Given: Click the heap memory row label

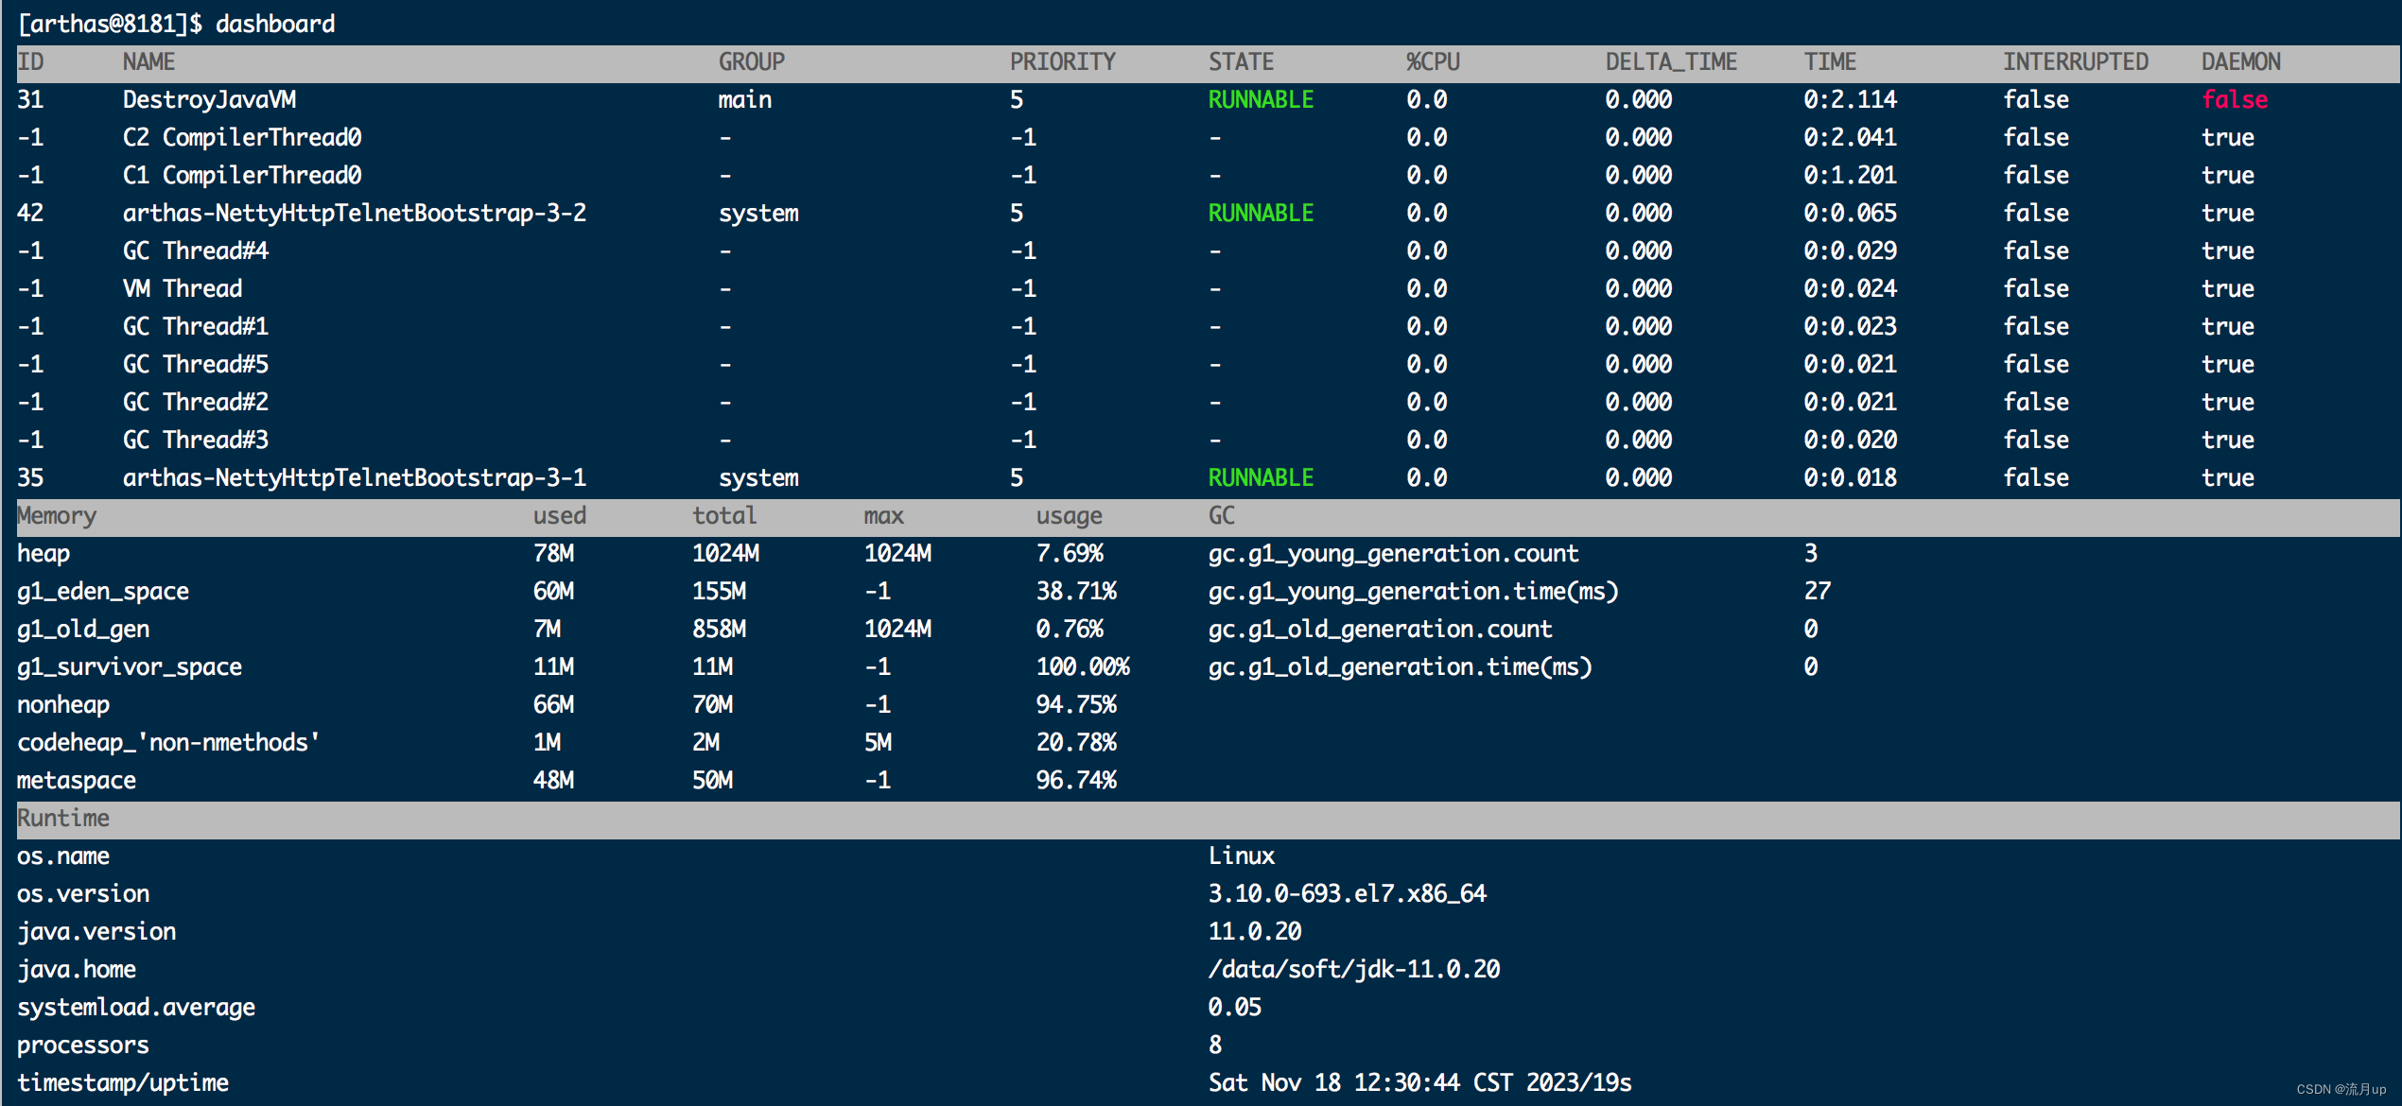Looking at the screenshot, I should (44, 553).
